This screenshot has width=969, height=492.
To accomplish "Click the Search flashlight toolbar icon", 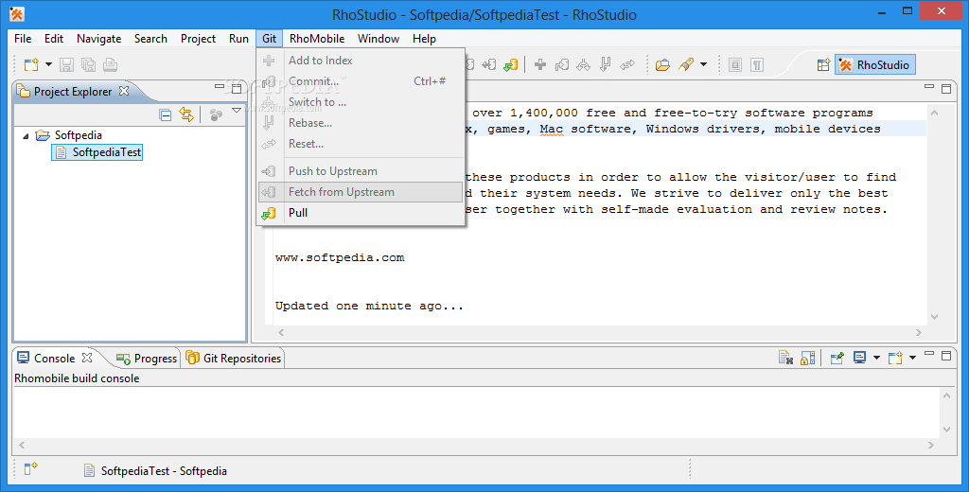I will click(x=686, y=64).
